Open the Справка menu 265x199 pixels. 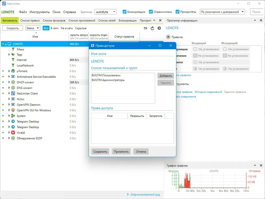(69, 12)
